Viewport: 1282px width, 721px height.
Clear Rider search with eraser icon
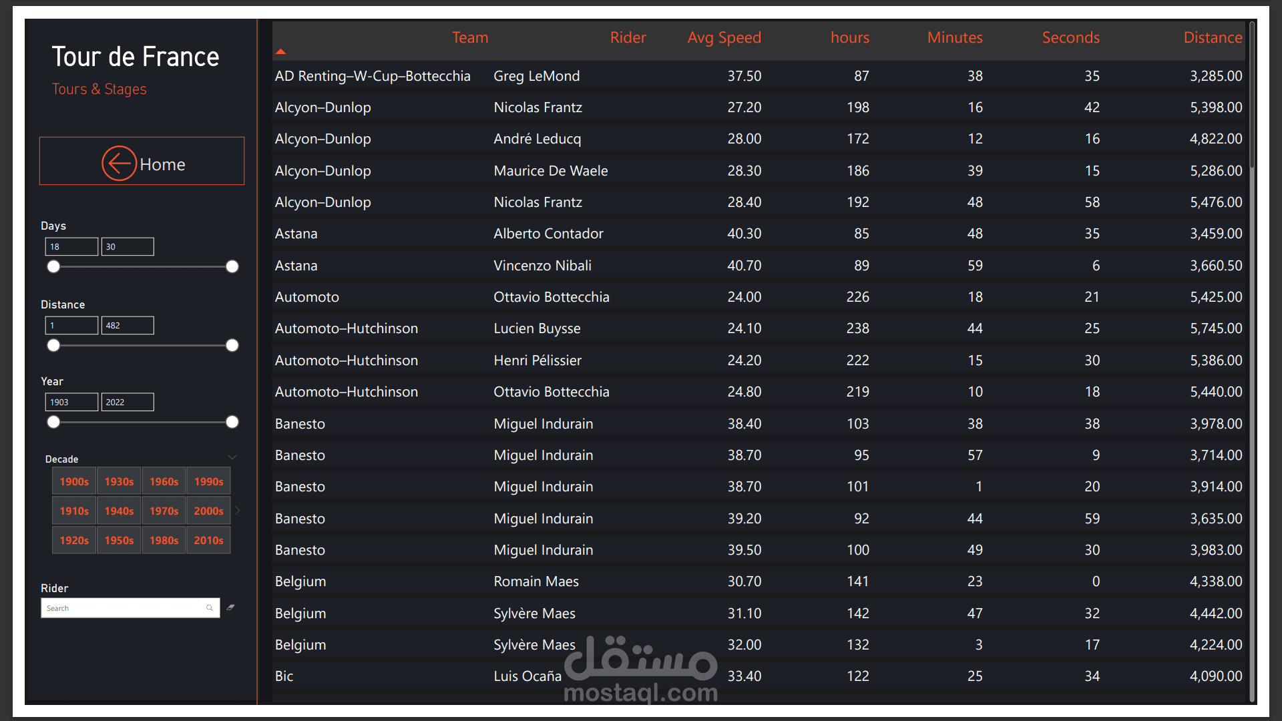tap(230, 608)
